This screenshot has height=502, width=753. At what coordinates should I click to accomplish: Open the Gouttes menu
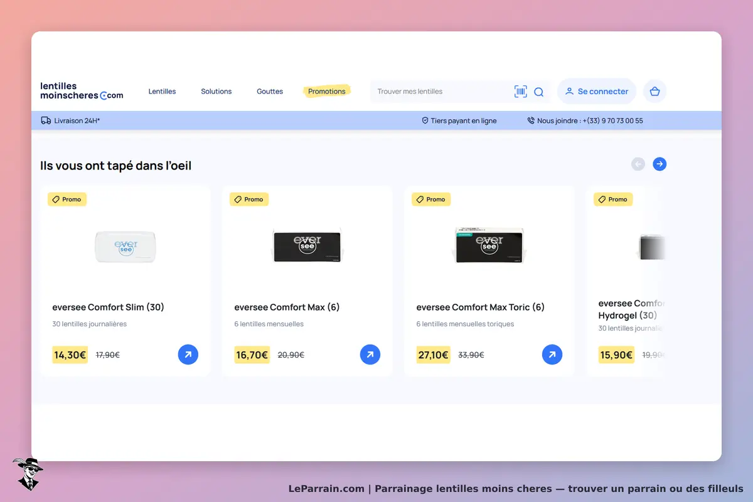[270, 92]
